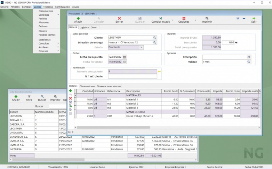This screenshot has width=272, height=169.
Task: Click the Validez search magnifier icon
Action: [x=249, y=62]
